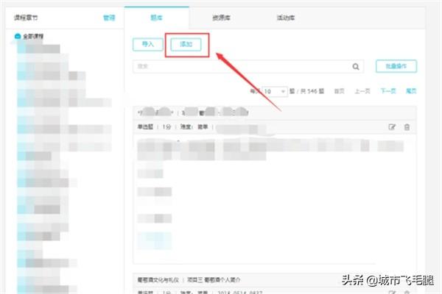Viewport: 442px width, 294px height.
Task: Jump to 尾页 in pagination
Action: [411, 91]
